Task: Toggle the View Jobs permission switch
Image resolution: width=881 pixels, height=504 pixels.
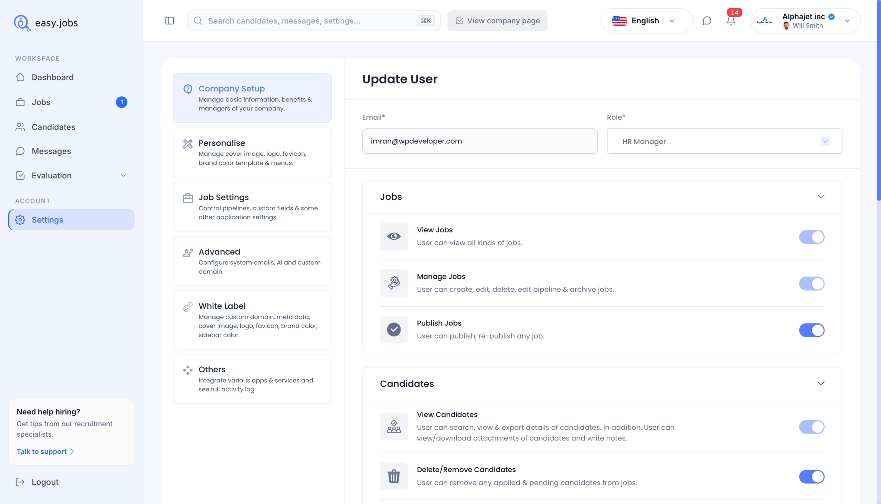Action: [x=812, y=237]
